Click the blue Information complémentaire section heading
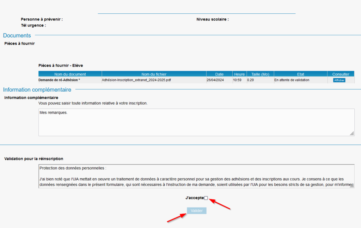 pos(37,90)
